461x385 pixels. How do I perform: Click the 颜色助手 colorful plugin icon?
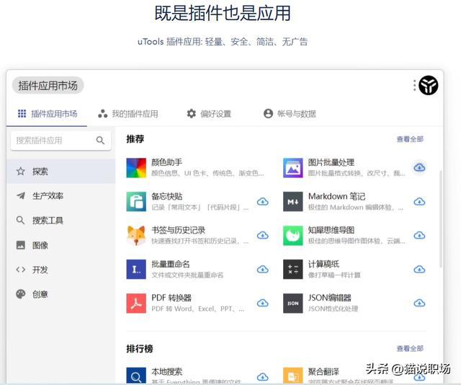tap(136, 168)
